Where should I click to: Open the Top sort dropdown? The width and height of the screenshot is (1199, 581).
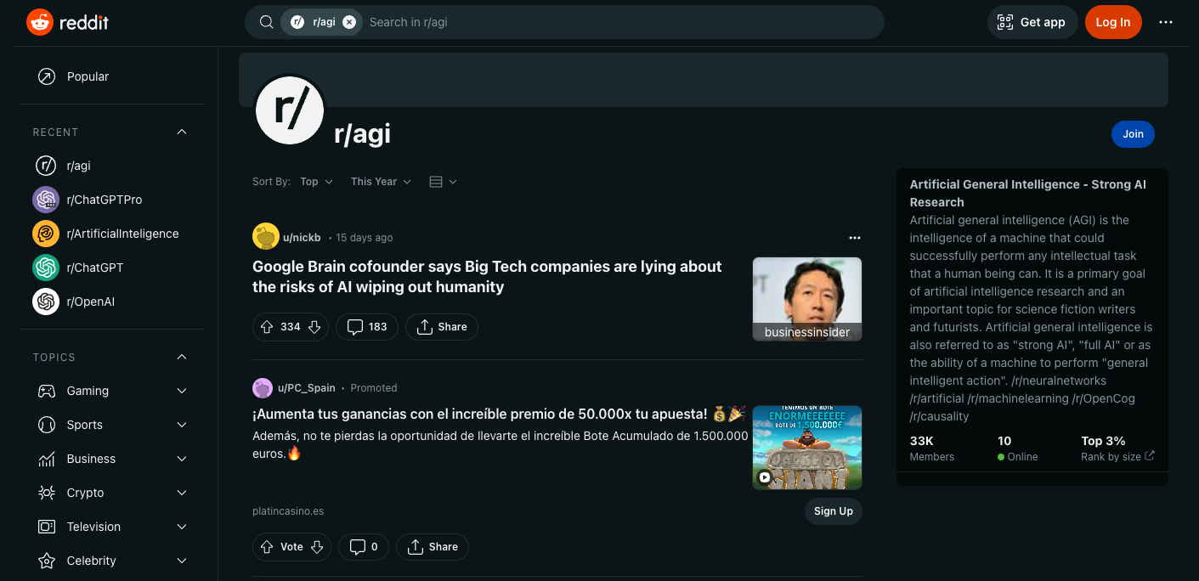coord(314,181)
